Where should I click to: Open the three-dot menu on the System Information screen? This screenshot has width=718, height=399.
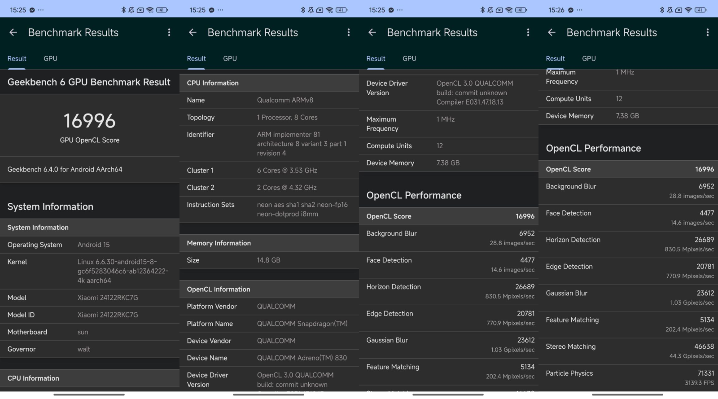click(169, 32)
